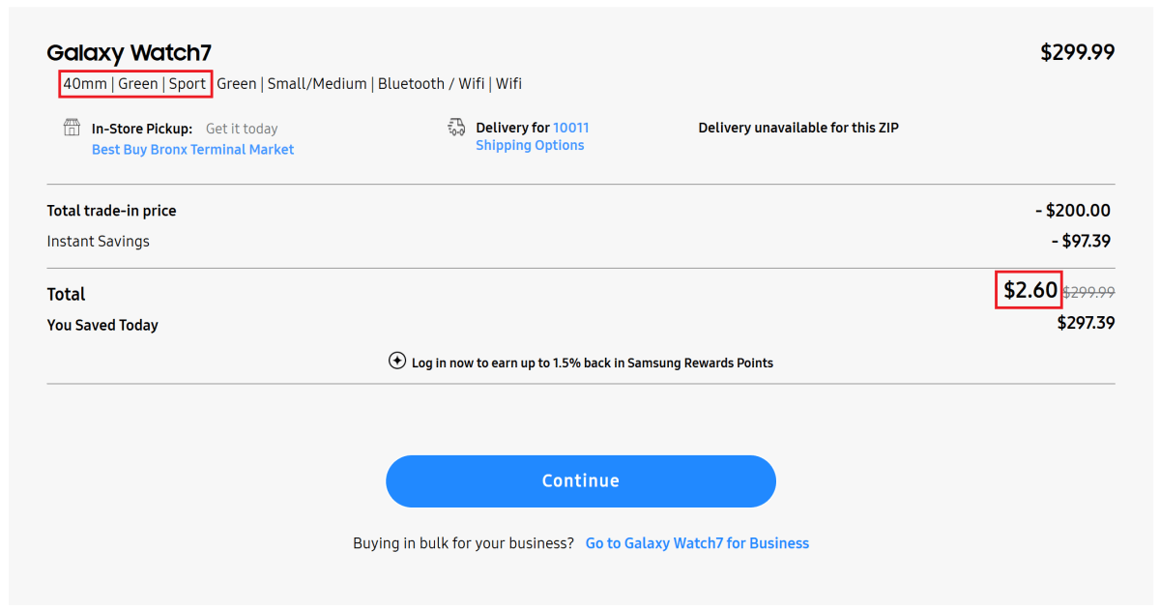
Task: Click the 'Total' label
Action: (x=66, y=294)
